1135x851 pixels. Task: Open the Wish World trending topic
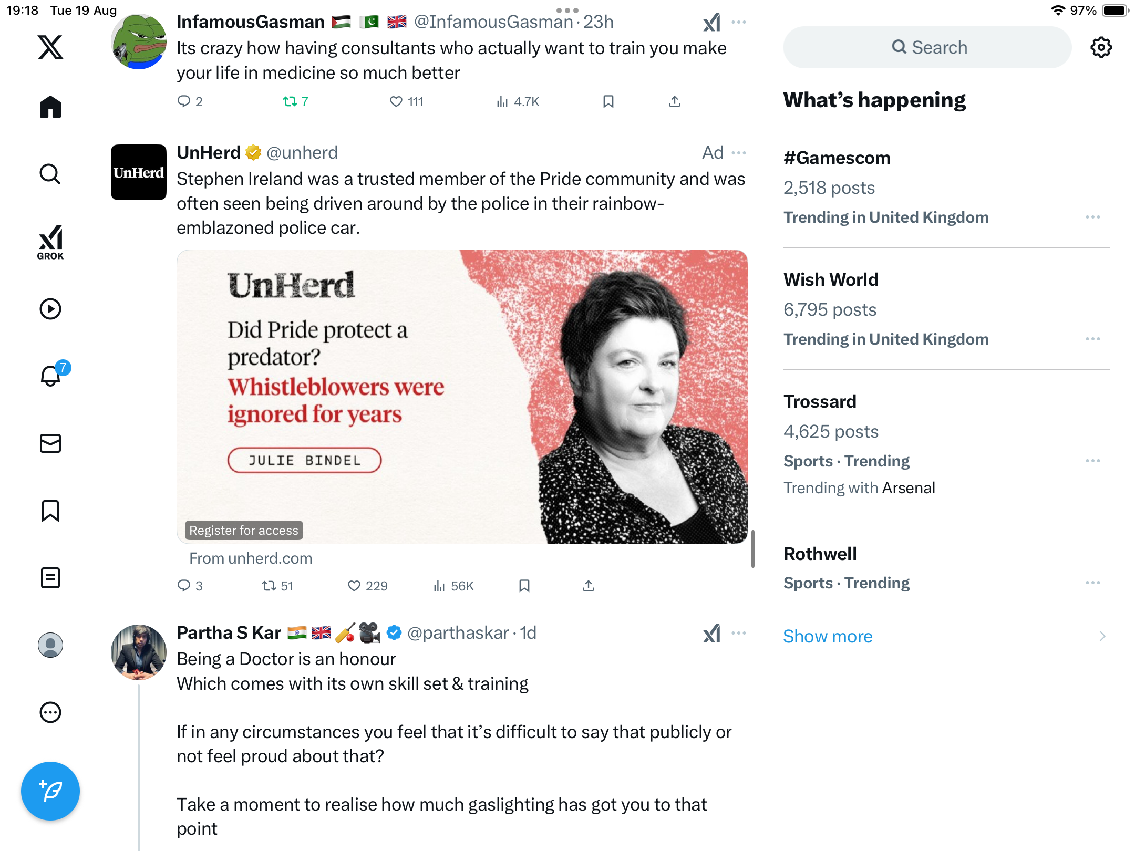tap(946, 309)
